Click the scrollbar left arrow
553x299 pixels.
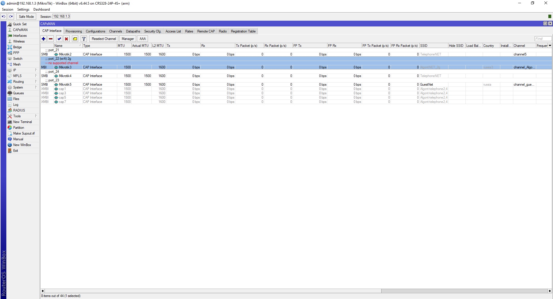(43, 291)
